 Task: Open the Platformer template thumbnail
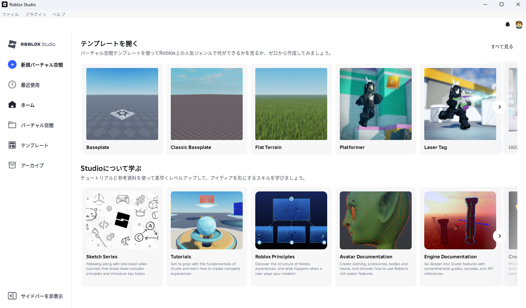coord(376,104)
